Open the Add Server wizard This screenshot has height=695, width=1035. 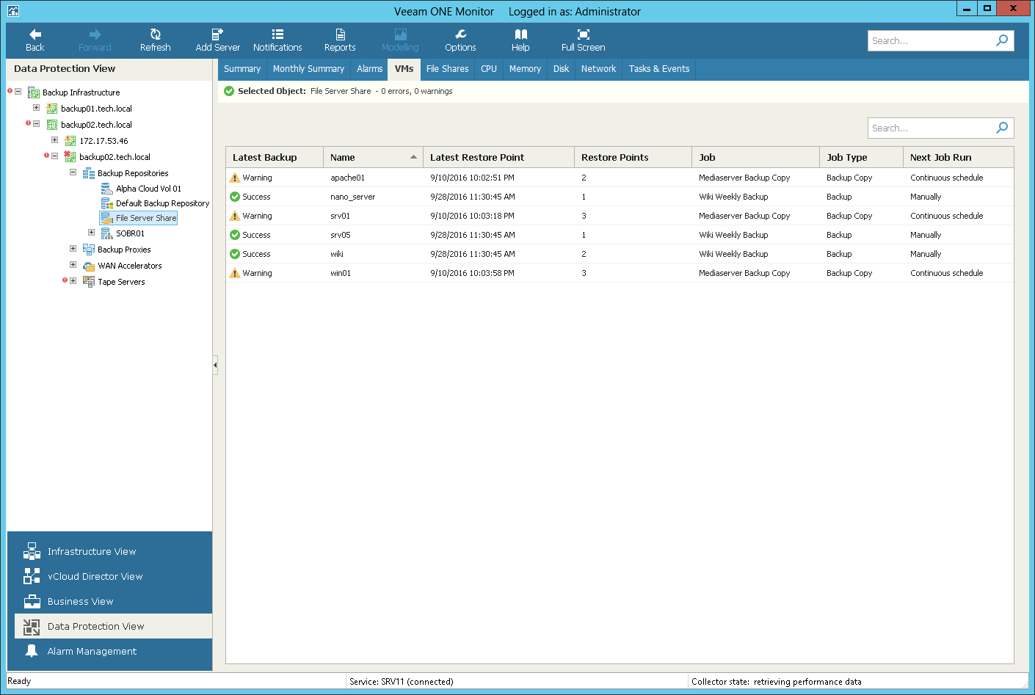click(217, 40)
